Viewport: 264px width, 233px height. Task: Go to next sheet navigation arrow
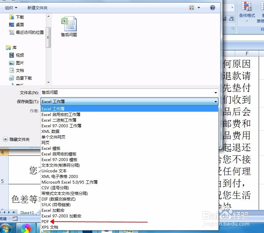[9, 212]
